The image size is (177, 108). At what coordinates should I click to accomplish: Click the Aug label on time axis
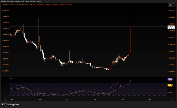[x=95, y=99]
